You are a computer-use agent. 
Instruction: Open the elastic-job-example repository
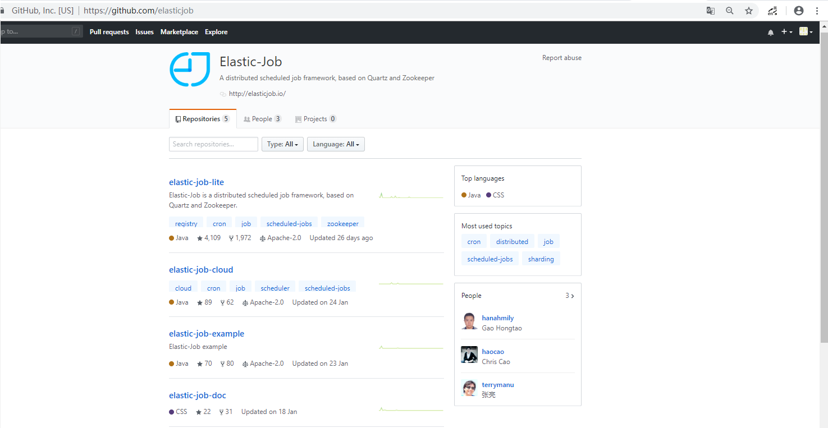207,334
